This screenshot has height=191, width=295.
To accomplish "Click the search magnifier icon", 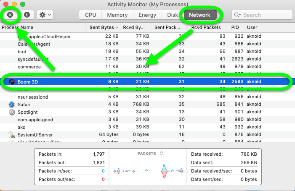I will click(238, 15).
